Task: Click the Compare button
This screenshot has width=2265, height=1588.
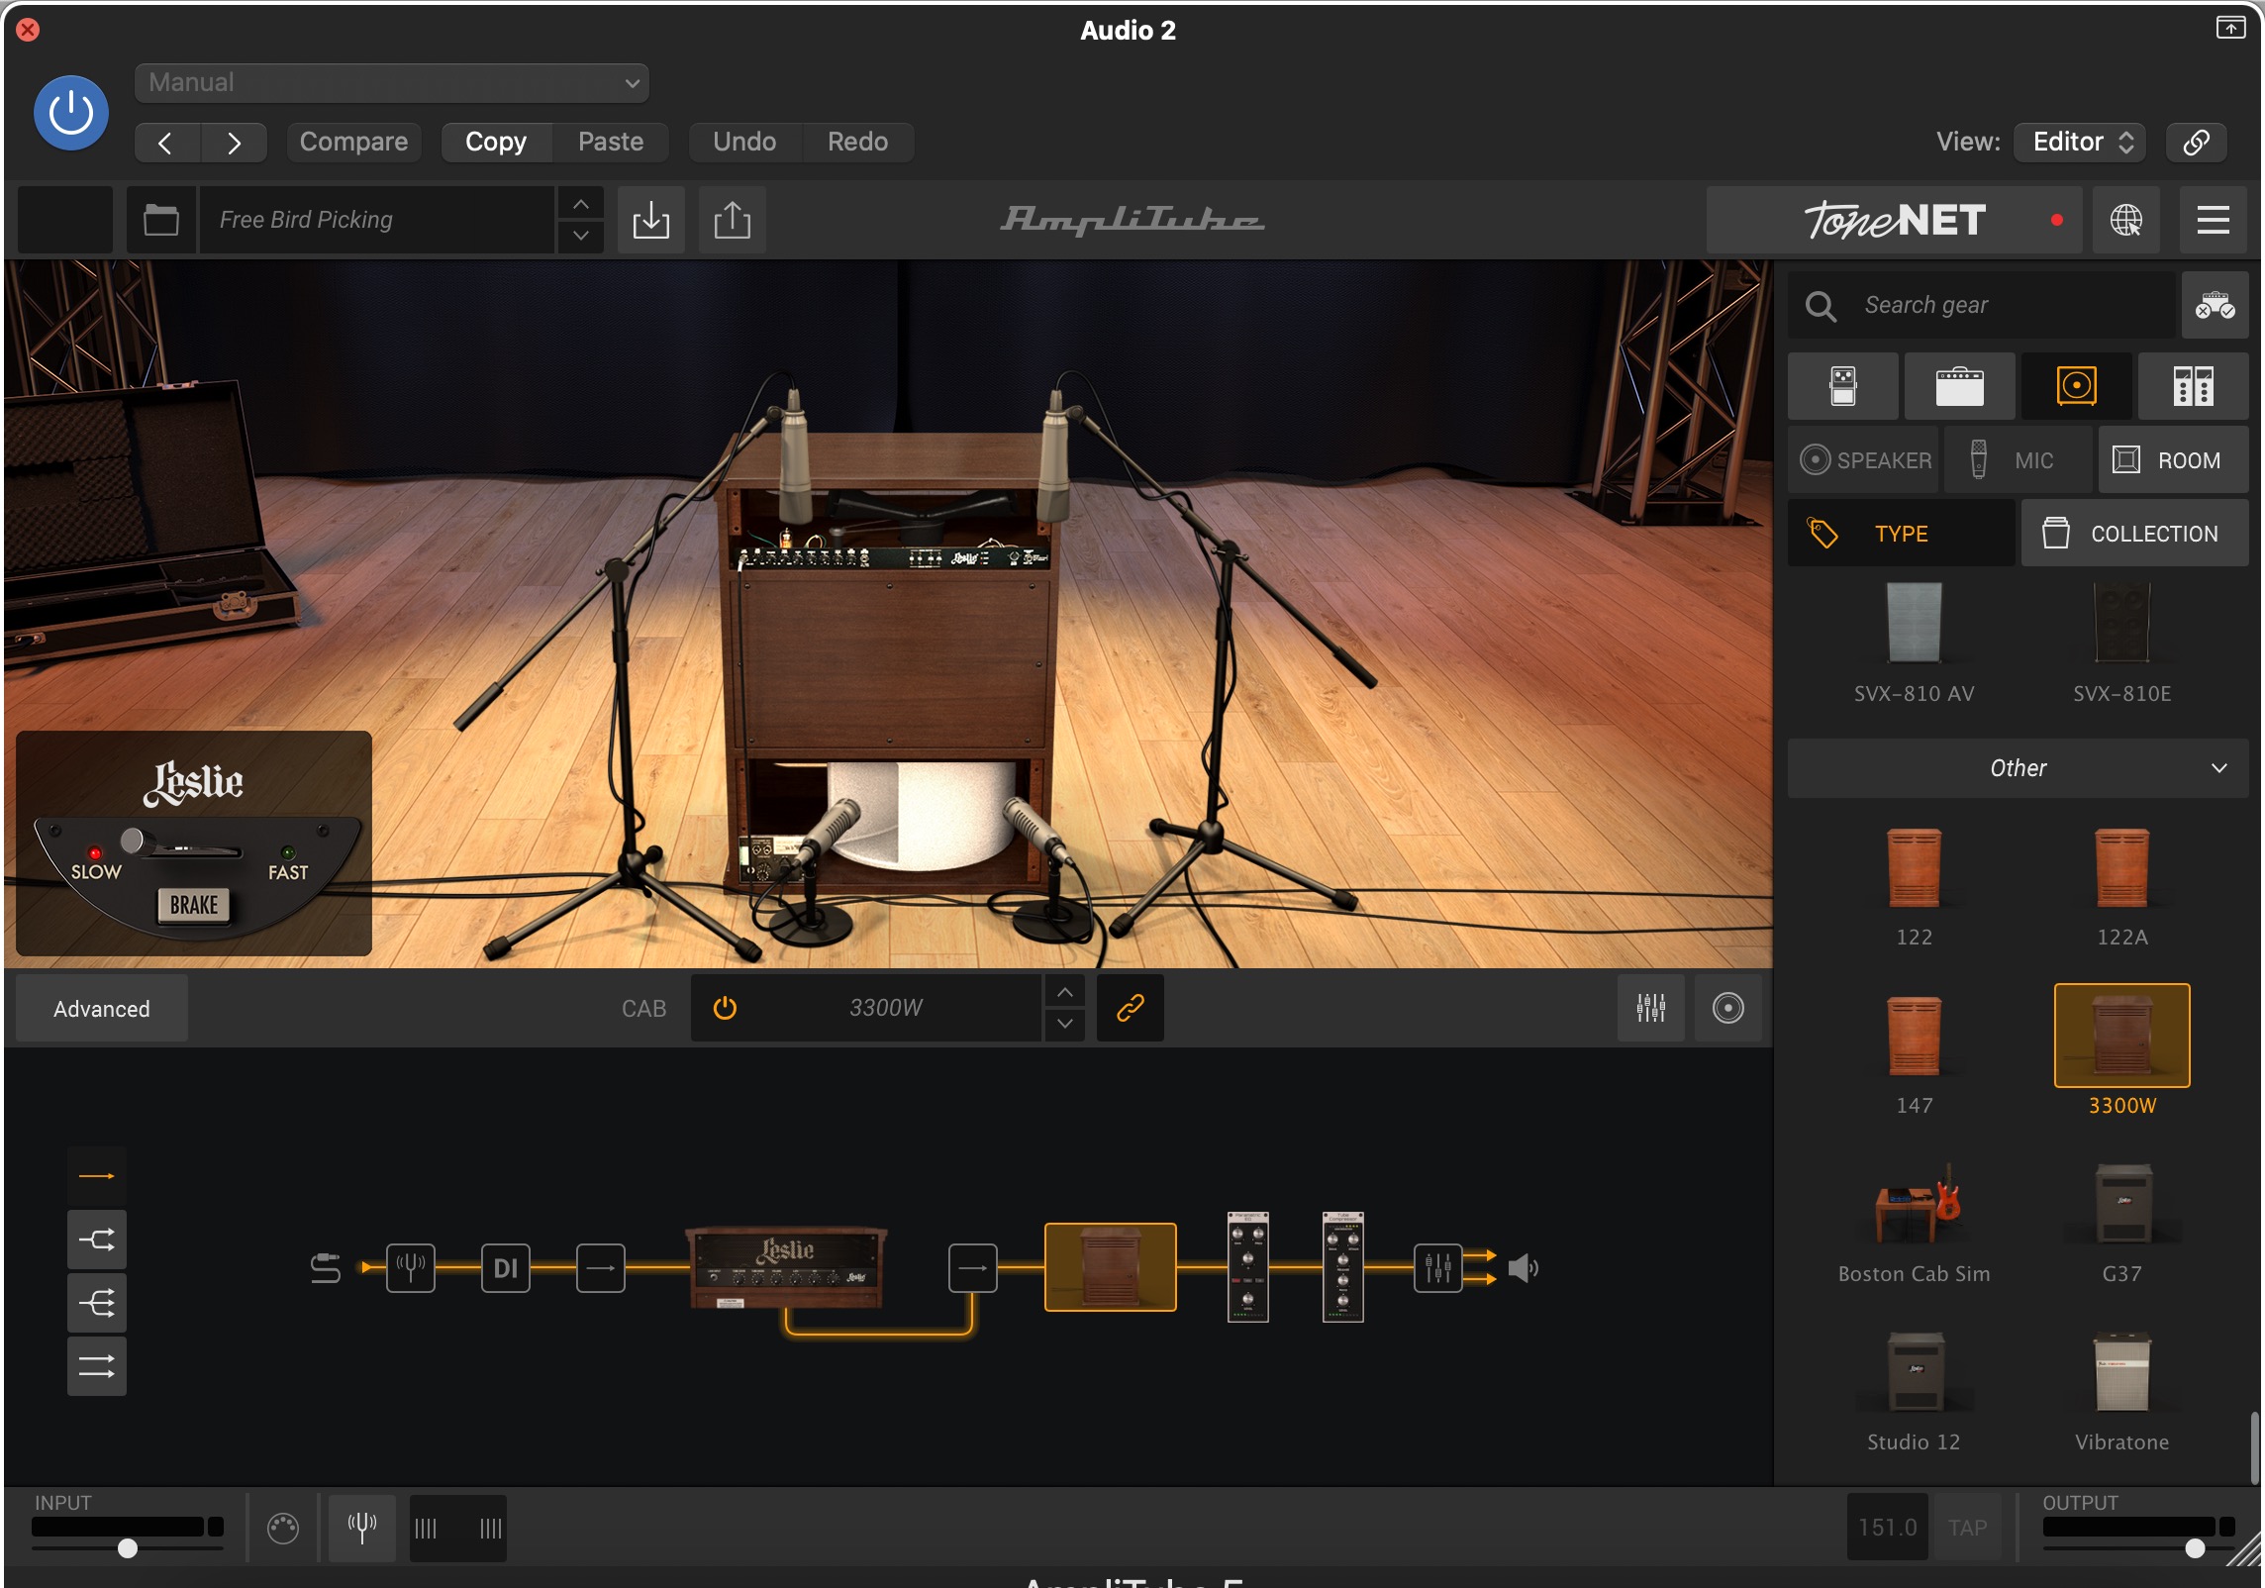Action: [x=353, y=143]
